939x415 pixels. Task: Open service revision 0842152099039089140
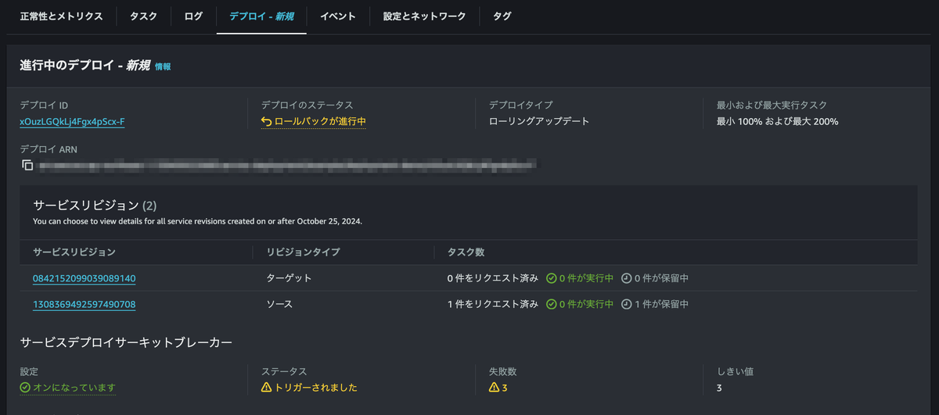tap(85, 278)
